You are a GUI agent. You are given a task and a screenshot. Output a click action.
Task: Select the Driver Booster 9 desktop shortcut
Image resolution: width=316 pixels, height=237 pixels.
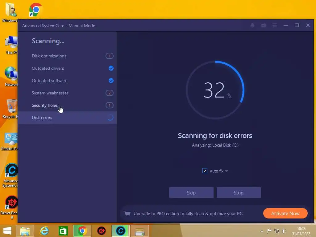click(x=10, y=208)
